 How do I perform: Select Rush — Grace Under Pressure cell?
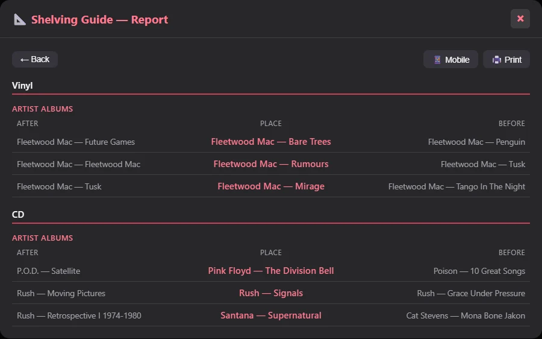[471, 293]
